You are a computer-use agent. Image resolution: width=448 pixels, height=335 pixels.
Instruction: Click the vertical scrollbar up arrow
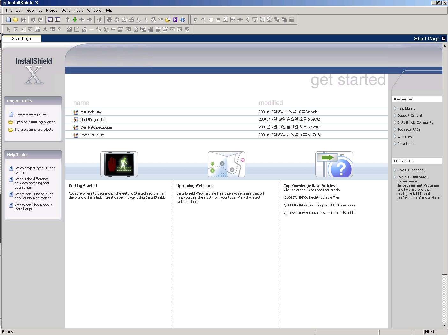click(445, 46)
